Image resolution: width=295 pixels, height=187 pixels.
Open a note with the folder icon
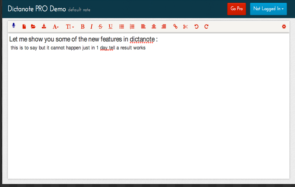(33, 26)
